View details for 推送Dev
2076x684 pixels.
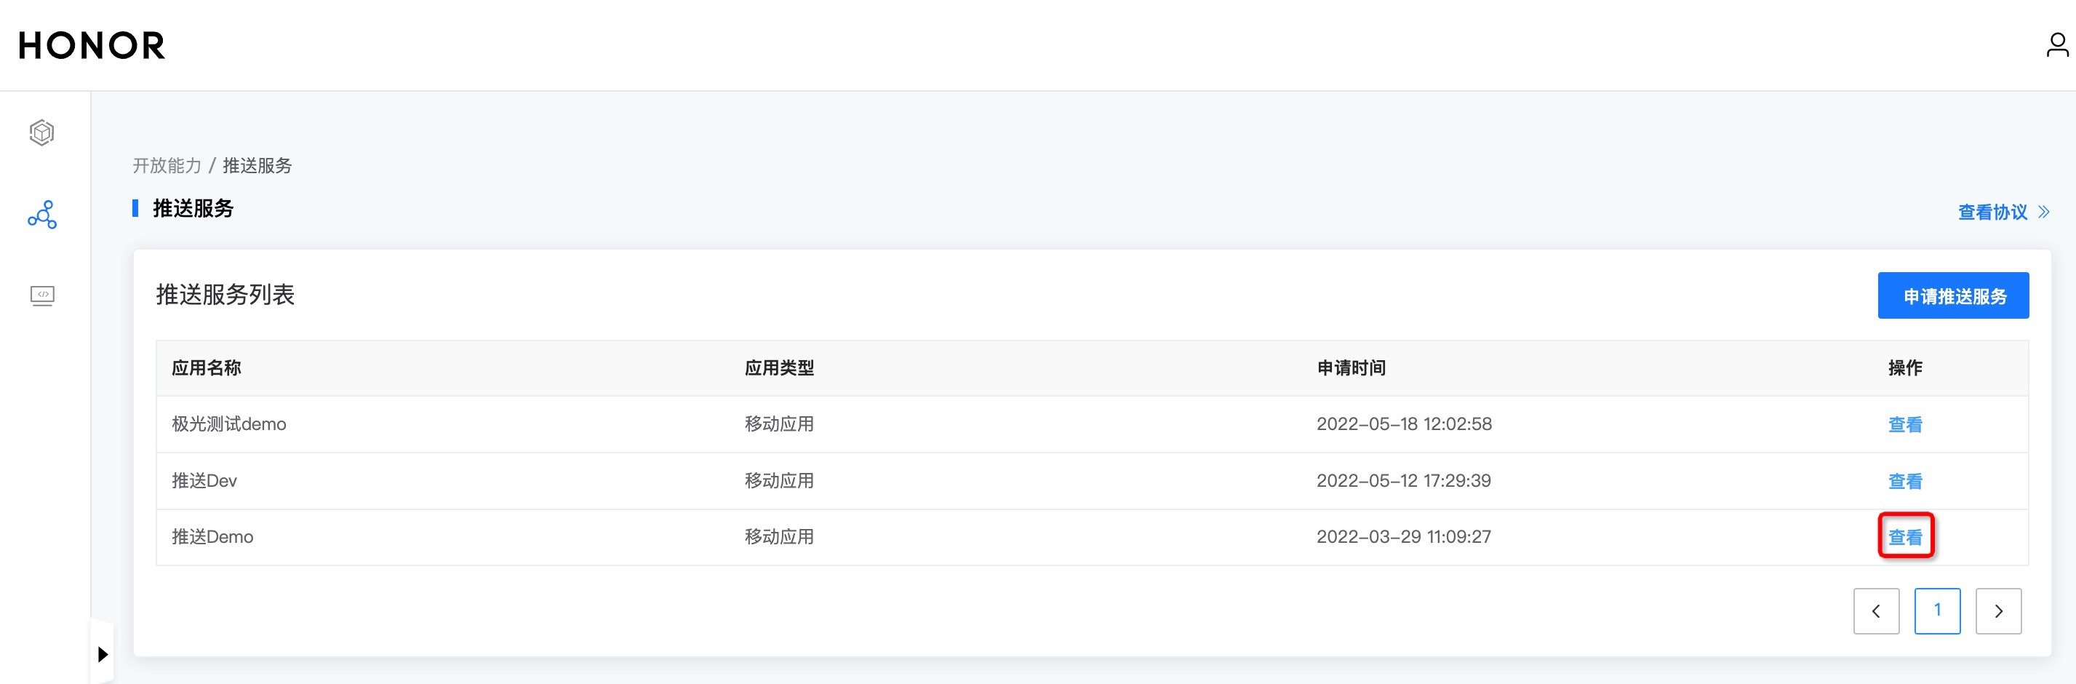coord(1905,481)
